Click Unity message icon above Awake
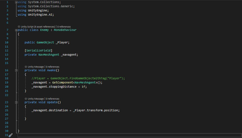The width and height of the screenshot is (242, 138). pos(26,67)
